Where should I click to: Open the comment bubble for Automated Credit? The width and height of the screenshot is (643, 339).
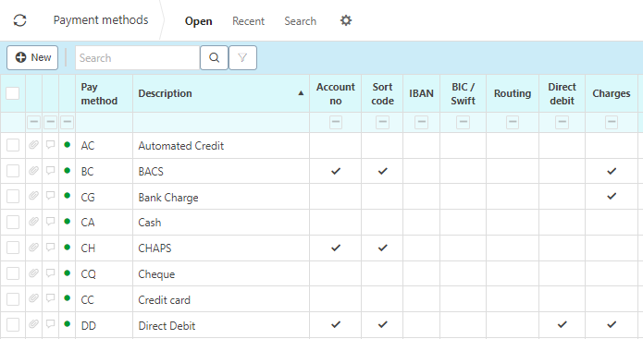(x=50, y=145)
